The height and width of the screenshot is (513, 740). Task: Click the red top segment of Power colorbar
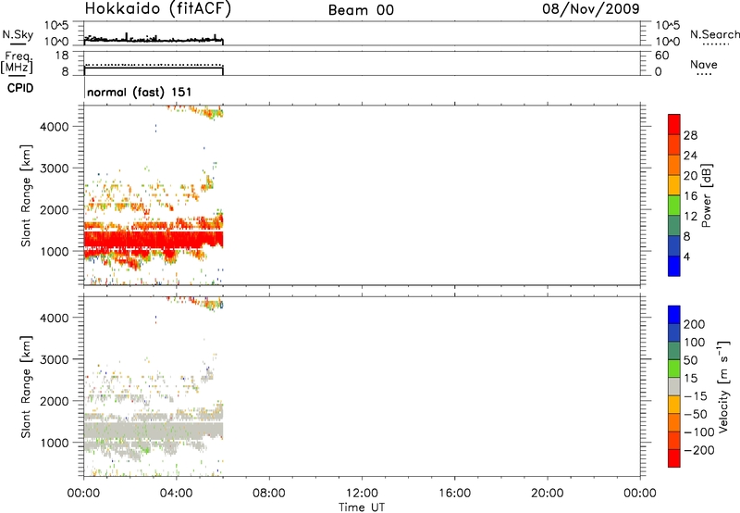[x=674, y=124]
